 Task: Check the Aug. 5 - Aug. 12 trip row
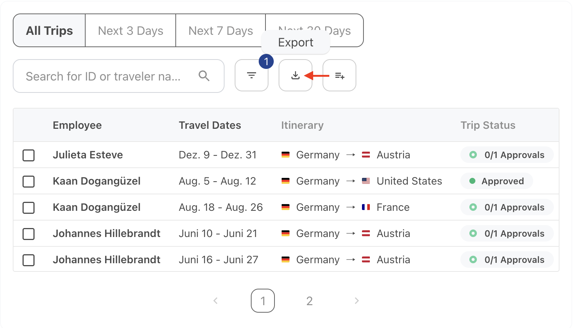[29, 181]
